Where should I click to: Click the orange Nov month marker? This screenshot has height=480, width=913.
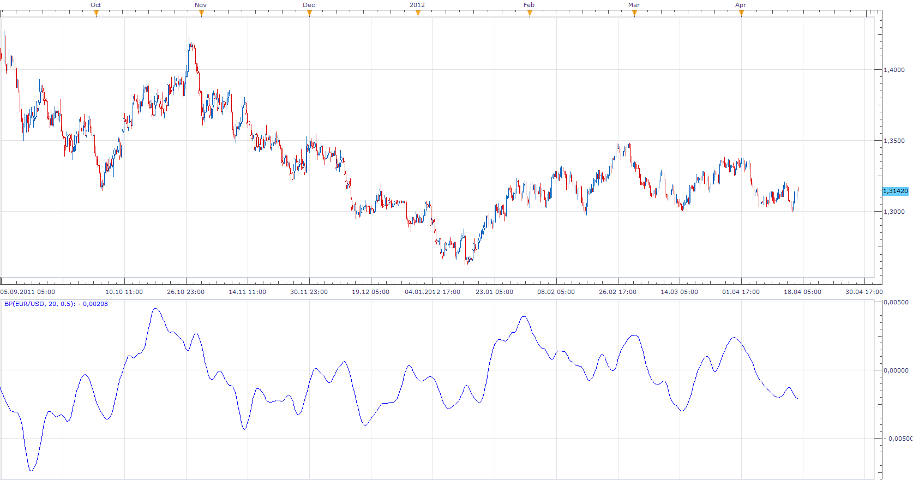[x=201, y=14]
